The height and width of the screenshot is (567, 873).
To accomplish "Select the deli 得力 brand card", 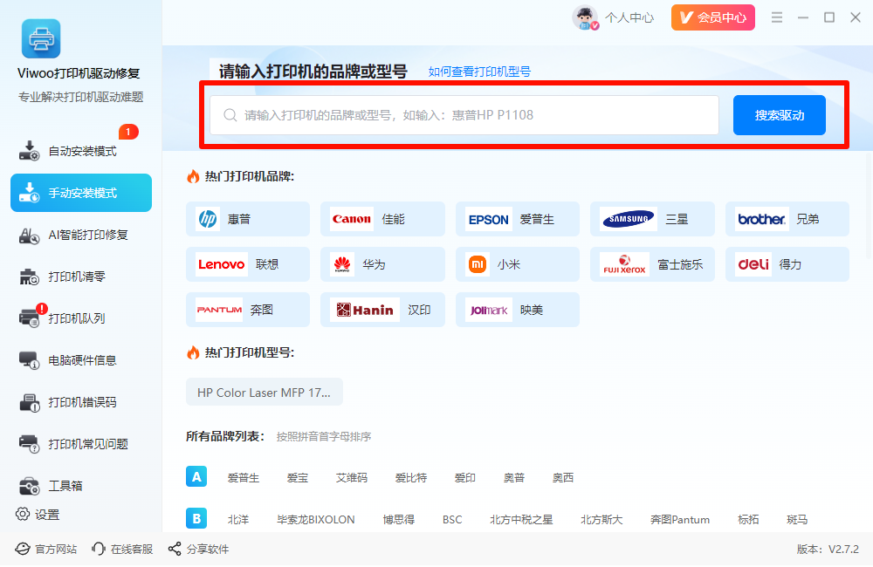I will point(787,264).
